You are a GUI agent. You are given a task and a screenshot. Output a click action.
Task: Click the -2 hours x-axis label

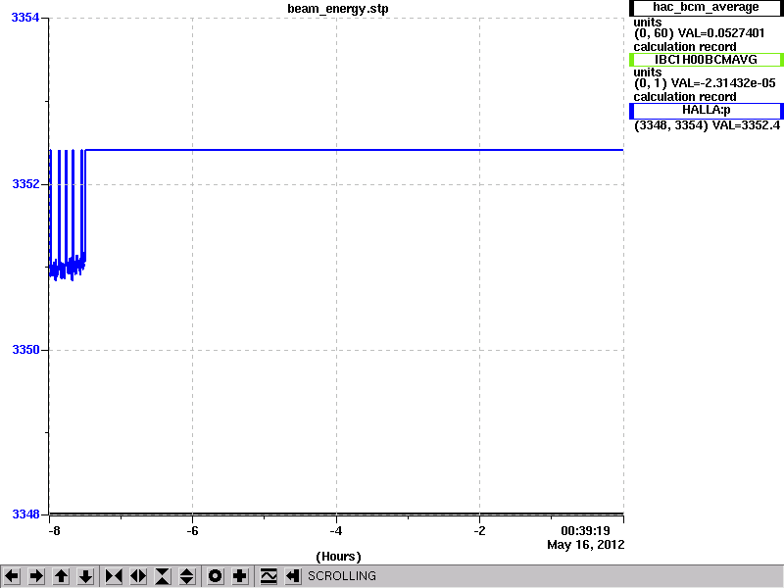click(x=479, y=530)
